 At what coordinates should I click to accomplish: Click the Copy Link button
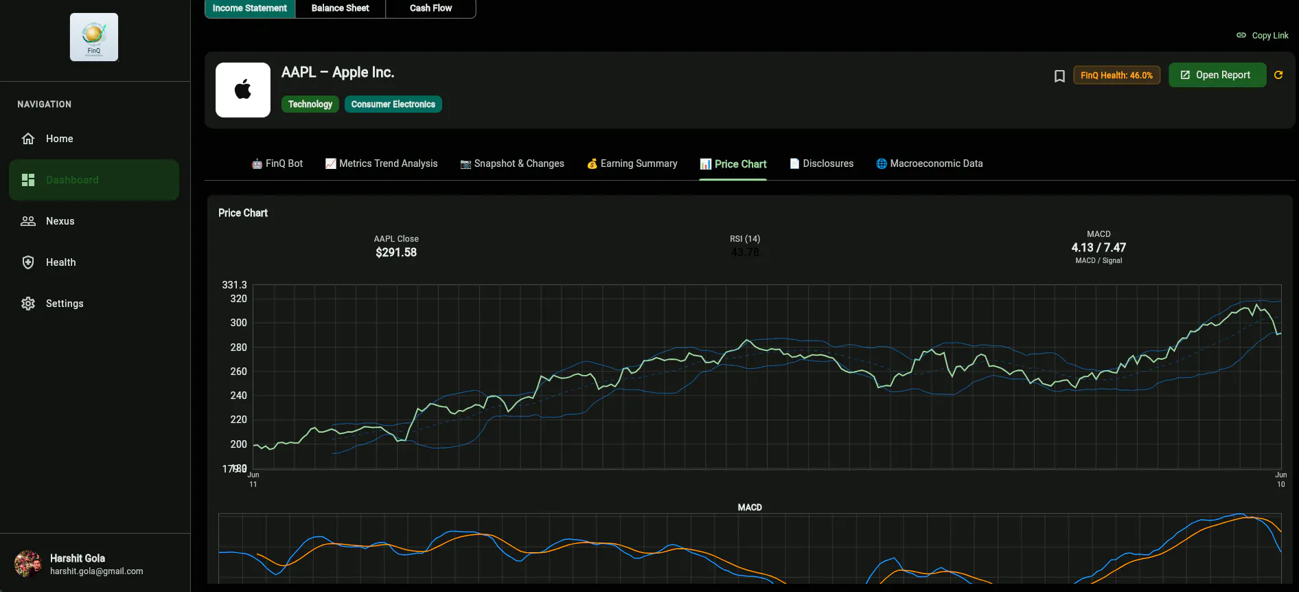coord(1263,35)
